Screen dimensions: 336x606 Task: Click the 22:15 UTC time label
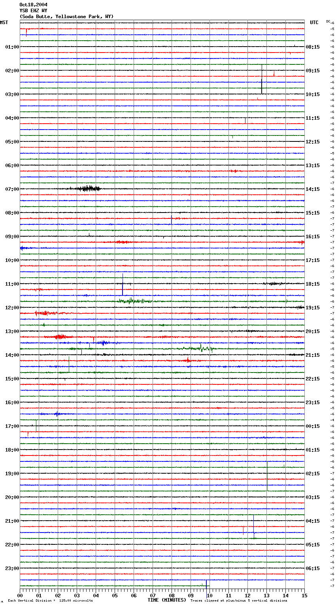(x=313, y=379)
